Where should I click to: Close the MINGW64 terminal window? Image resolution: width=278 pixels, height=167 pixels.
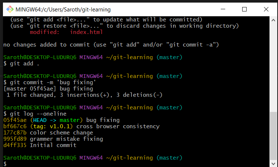[266, 9]
